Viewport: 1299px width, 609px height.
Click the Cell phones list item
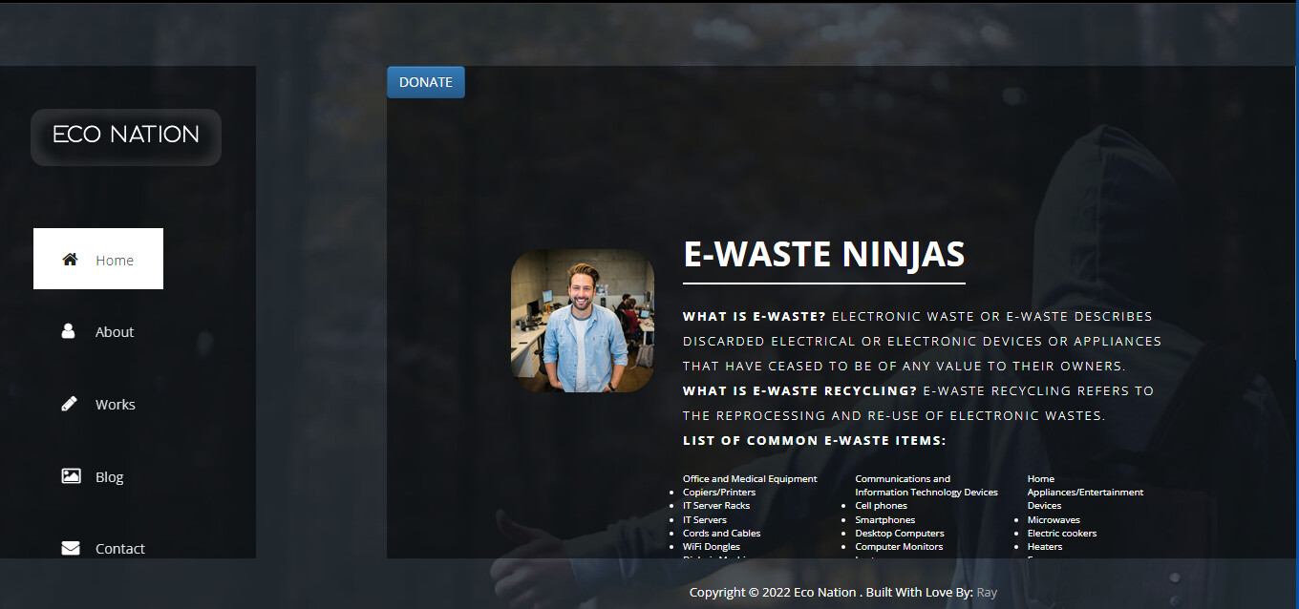pos(881,506)
